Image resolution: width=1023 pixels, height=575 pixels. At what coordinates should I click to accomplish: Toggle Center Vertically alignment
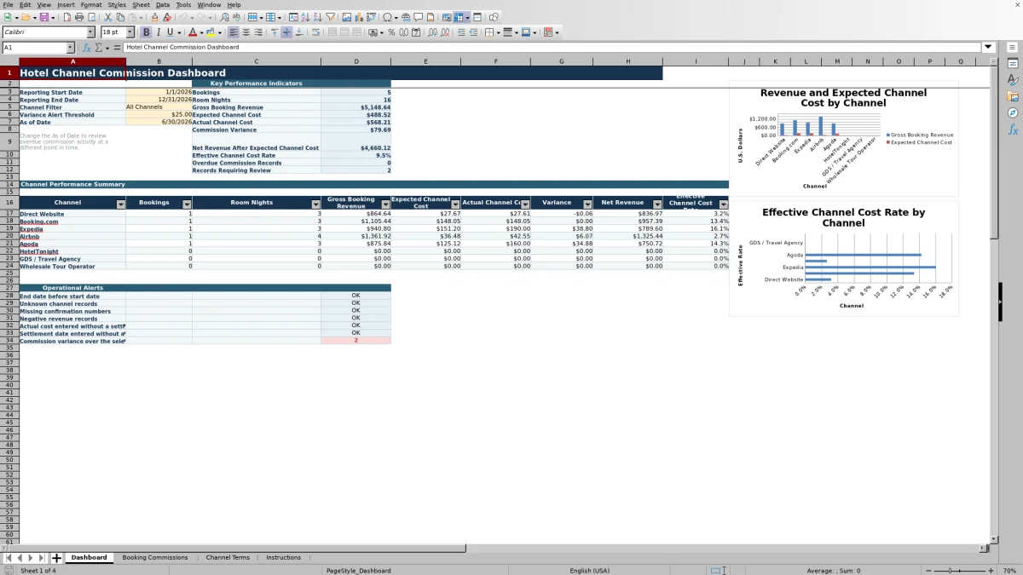(286, 32)
